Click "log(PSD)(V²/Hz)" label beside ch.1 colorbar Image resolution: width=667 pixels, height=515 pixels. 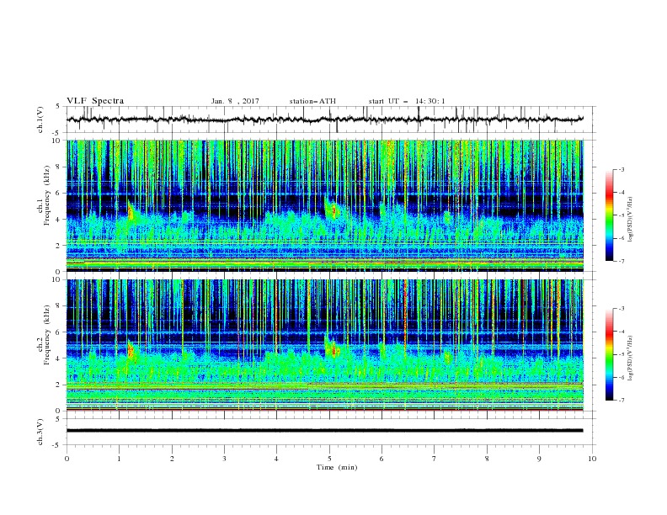click(x=630, y=220)
